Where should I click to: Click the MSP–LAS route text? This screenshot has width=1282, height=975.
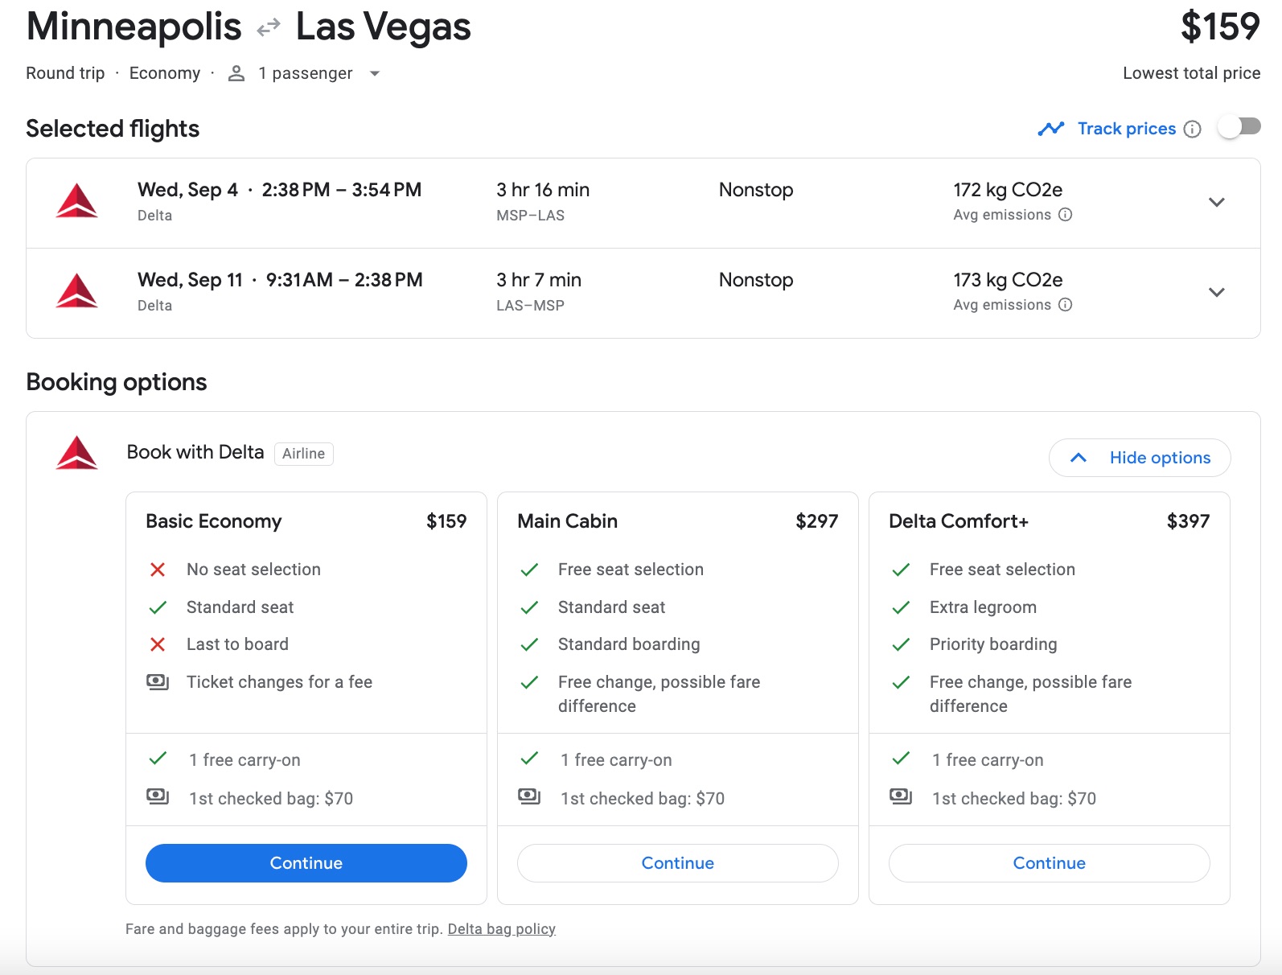[x=531, y=216]
